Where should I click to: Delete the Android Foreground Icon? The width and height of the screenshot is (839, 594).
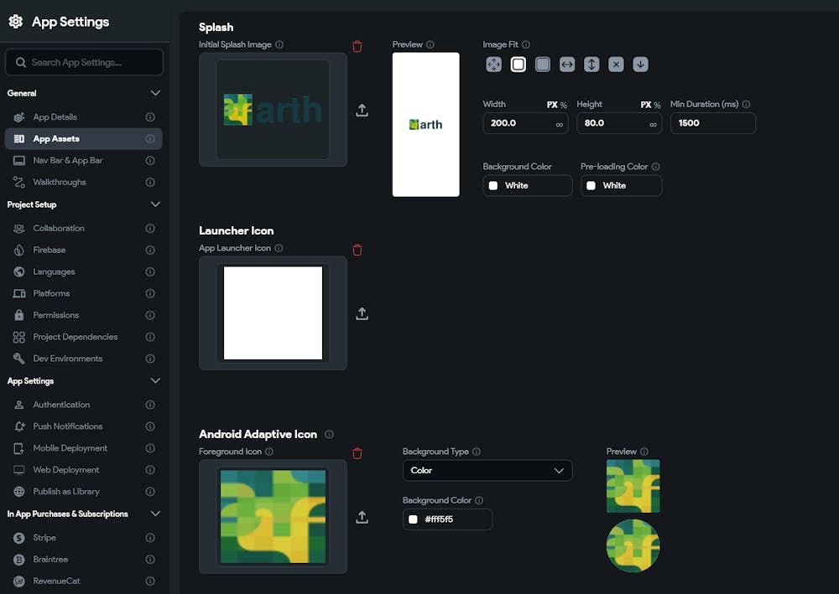point(357,453)
